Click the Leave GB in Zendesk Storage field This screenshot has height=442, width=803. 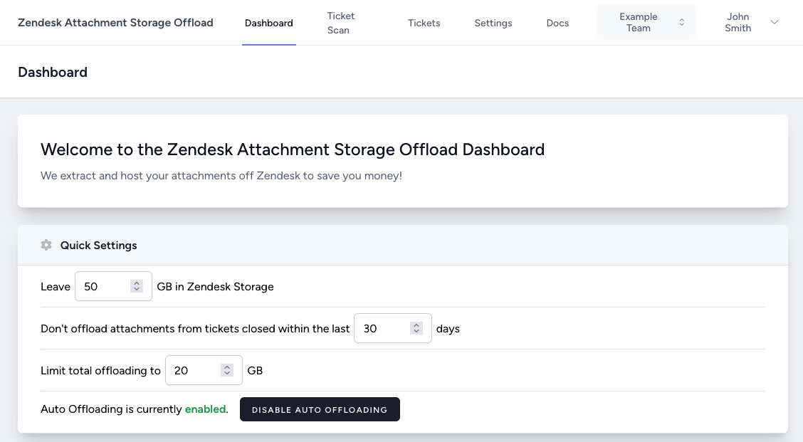pyautogui.click(x=113, y=286)
